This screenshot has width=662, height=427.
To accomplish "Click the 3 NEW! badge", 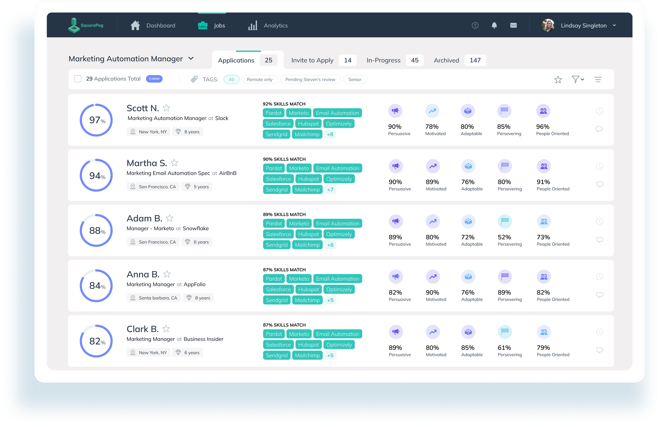I will point(154,79).
